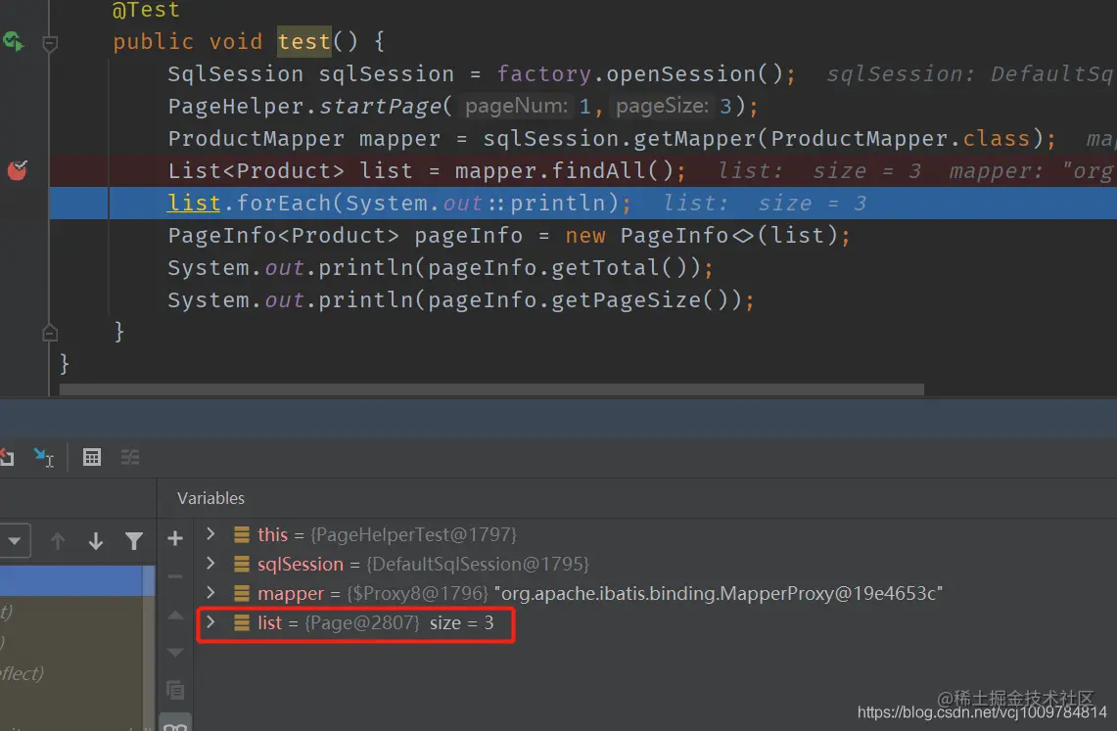Expand the 'this' variable node
Image resolution: width=1117 pixels, height=731 pixels.
[210, 534]
